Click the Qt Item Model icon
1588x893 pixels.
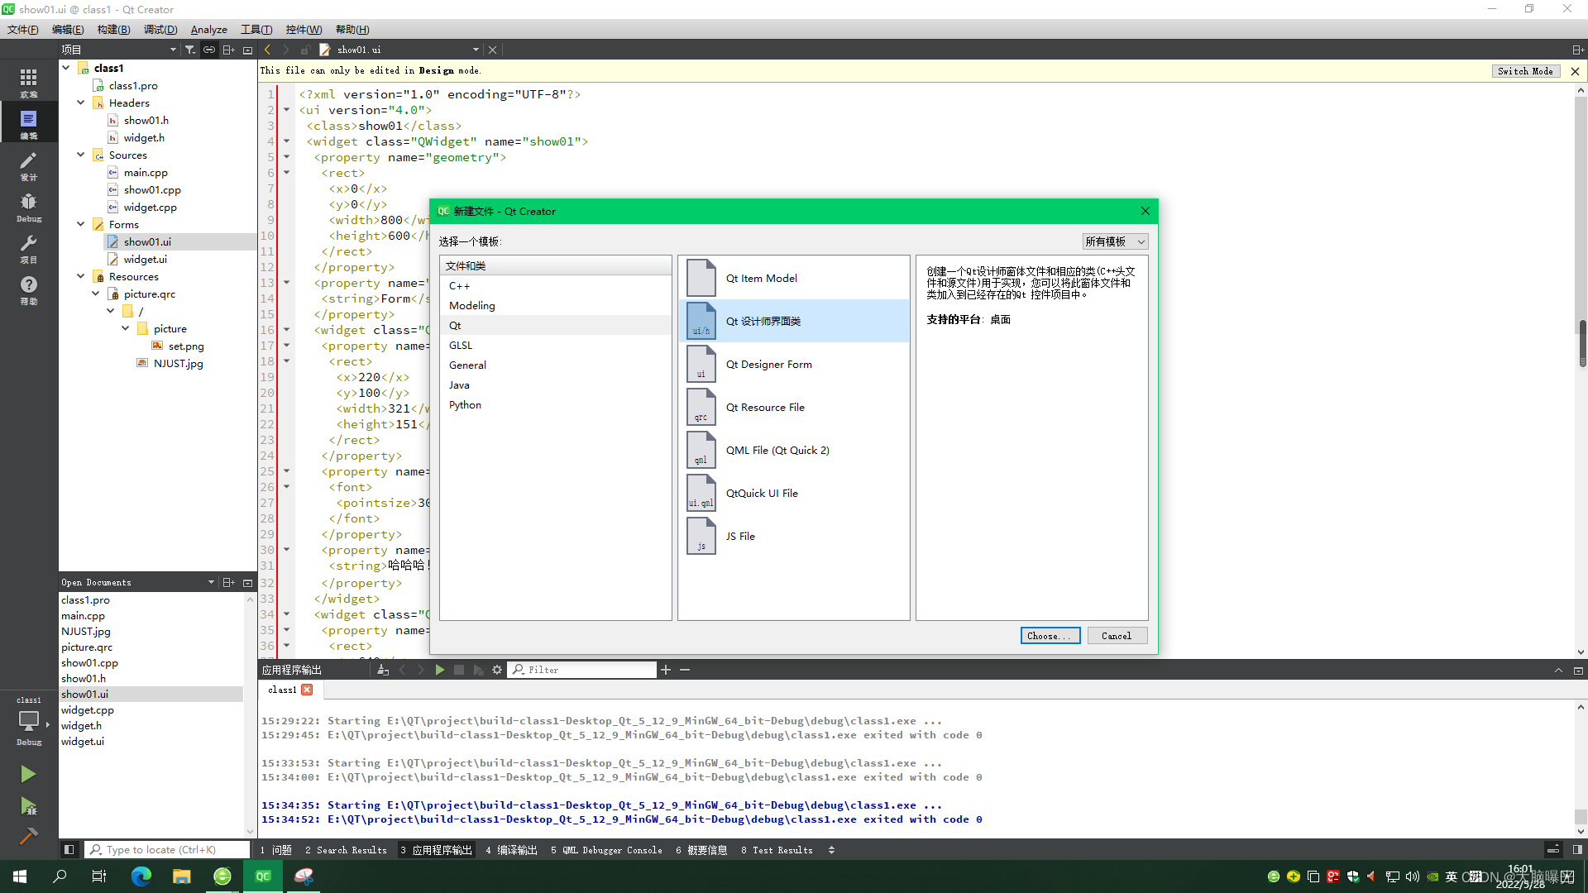tap(699, 277)
